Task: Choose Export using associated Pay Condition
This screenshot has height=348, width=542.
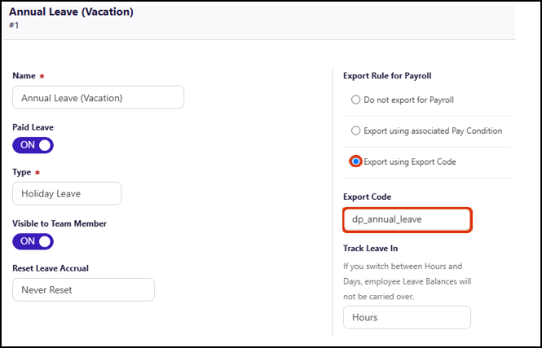Action: 355,130
